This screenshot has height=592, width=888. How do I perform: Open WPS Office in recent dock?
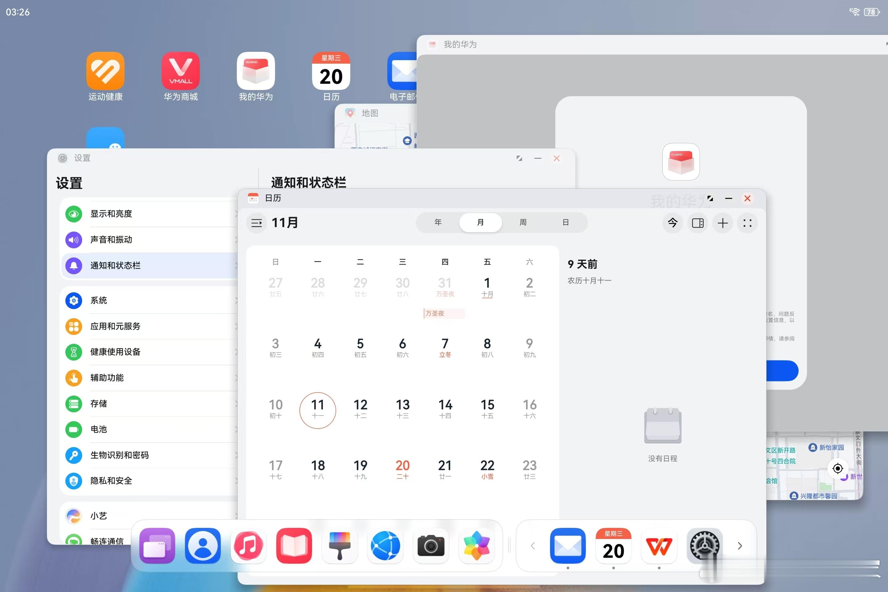point(659,545)
